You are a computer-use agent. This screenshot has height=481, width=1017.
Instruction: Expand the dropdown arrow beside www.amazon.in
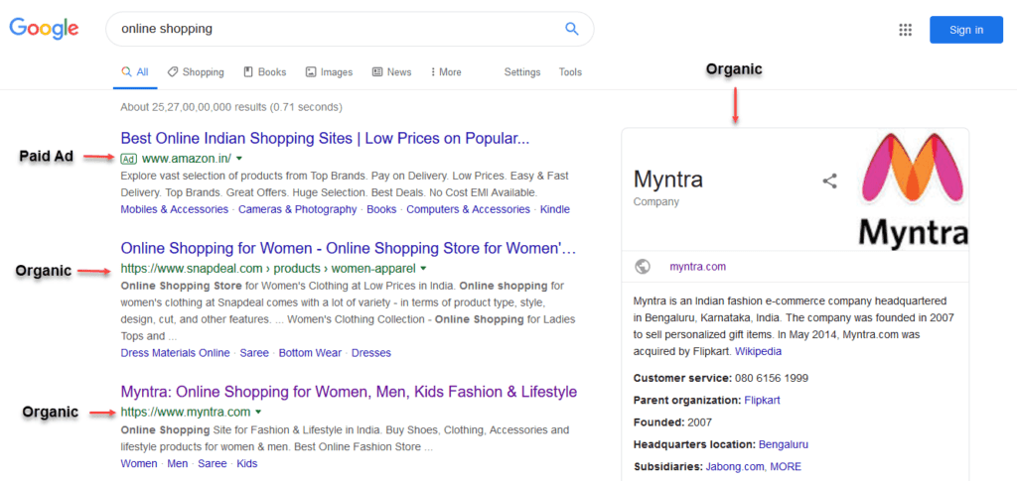(239, 158)
